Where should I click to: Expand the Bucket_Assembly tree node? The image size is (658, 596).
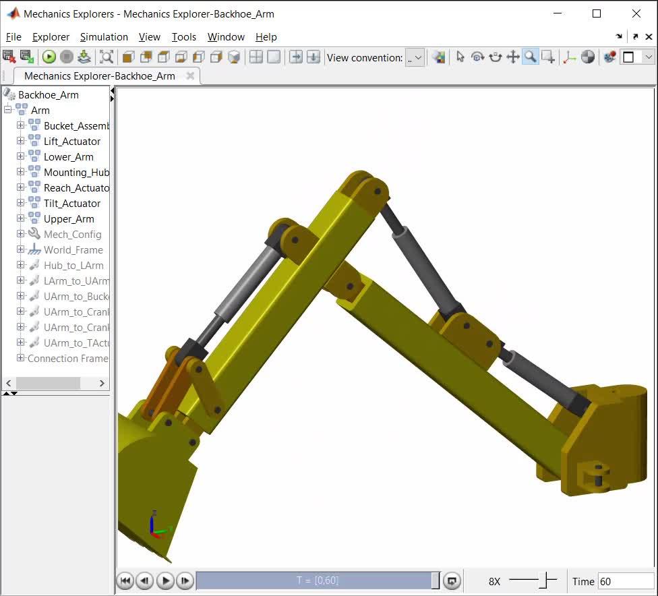pos(20,125)
